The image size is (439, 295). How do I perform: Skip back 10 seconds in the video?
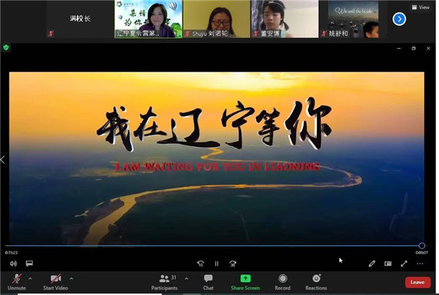200,264
